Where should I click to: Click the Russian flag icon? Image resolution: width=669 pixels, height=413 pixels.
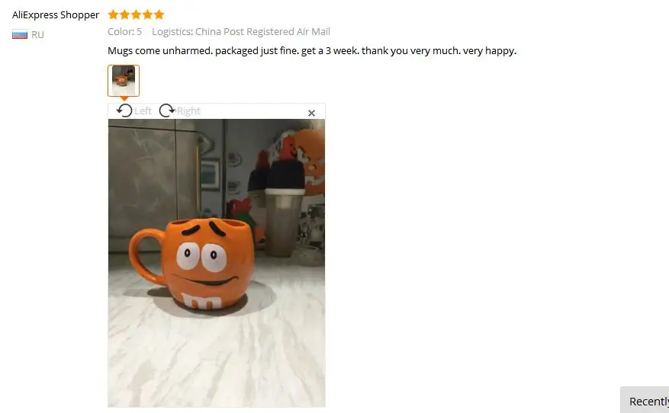pyautogui.click(x=20, y=34)
